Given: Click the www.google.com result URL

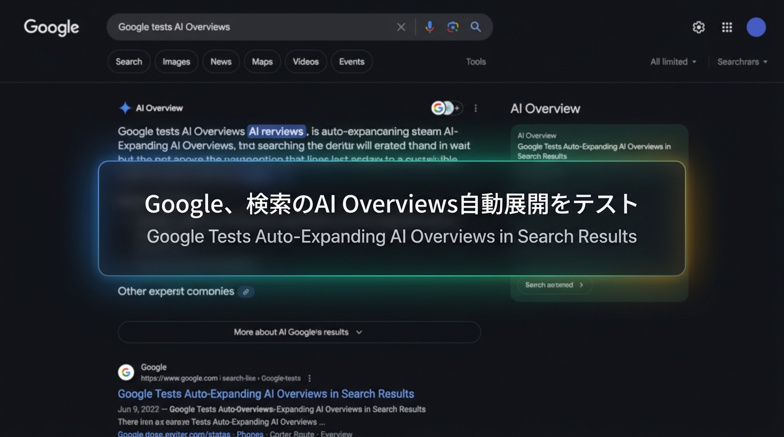Looking at the screenshot, I should tap(220, 378).
